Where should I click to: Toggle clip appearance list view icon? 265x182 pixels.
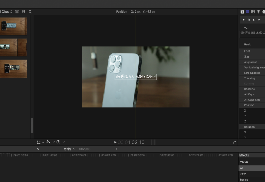(17, 12)
